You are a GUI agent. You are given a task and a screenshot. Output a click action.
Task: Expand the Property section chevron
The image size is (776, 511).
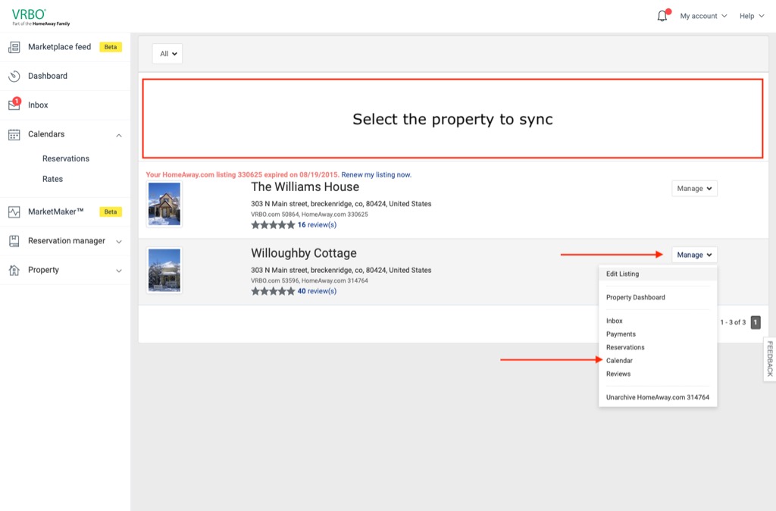click(119, 271)
